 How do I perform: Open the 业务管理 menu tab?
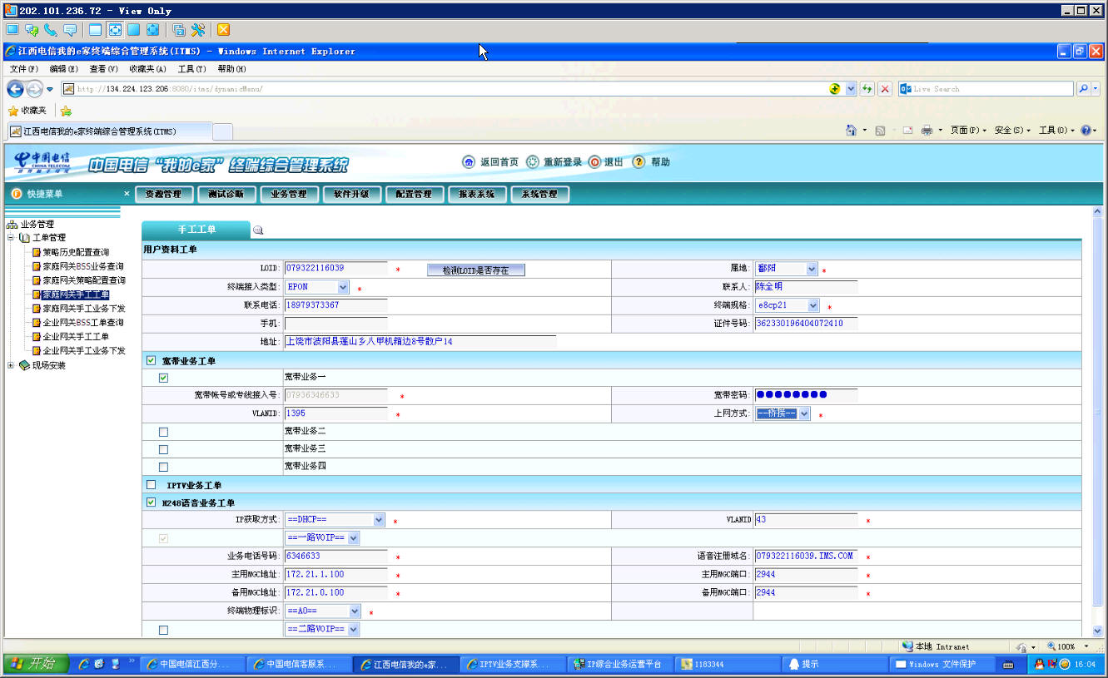[x=289, y=194]
